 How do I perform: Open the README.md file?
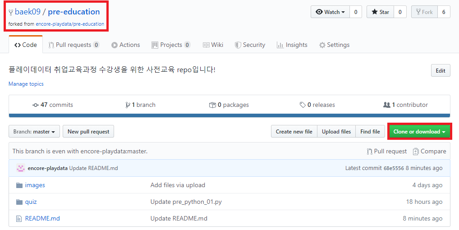pos(42,218)
